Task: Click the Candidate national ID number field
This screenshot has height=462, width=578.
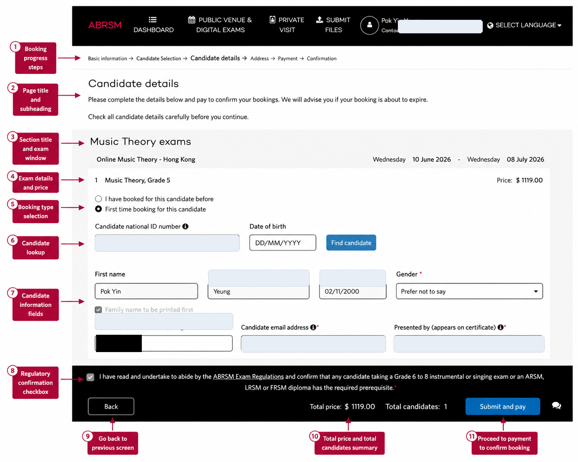Action: [x=167, y=243]
